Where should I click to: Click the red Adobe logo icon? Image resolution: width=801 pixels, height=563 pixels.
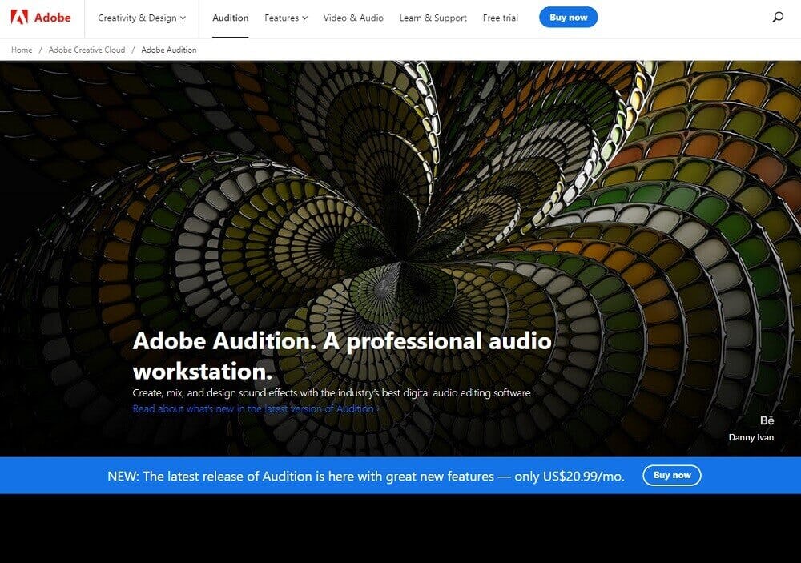pos(19,18)
